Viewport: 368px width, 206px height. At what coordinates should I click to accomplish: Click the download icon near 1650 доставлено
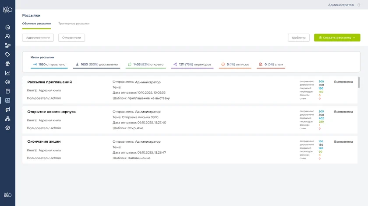(x=77, y=64)
